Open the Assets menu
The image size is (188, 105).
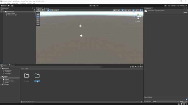pos(9,3)
